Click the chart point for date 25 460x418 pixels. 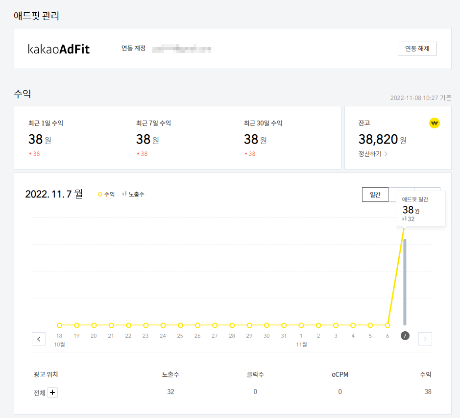pos(180,325)
